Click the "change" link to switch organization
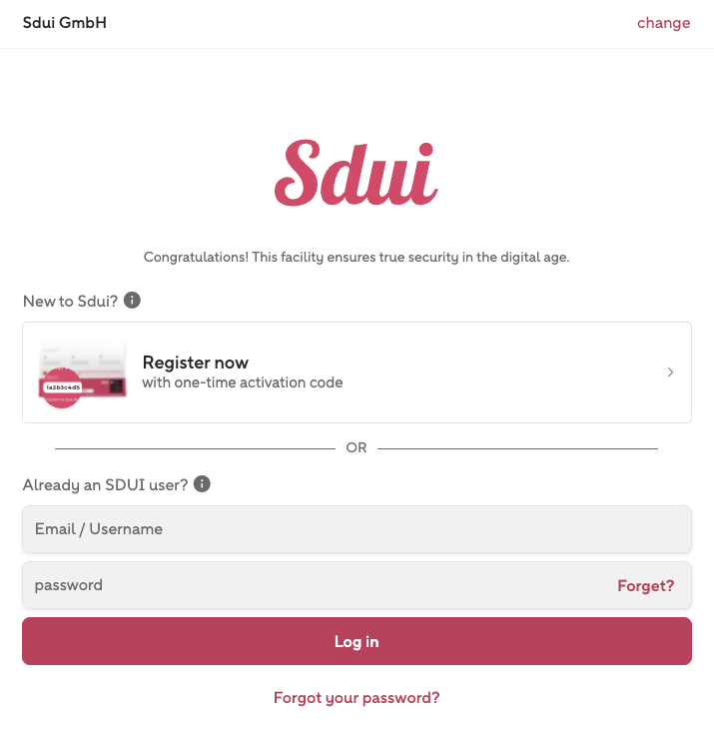This screenshot has height=729, width=714. (x=663, y=23)
